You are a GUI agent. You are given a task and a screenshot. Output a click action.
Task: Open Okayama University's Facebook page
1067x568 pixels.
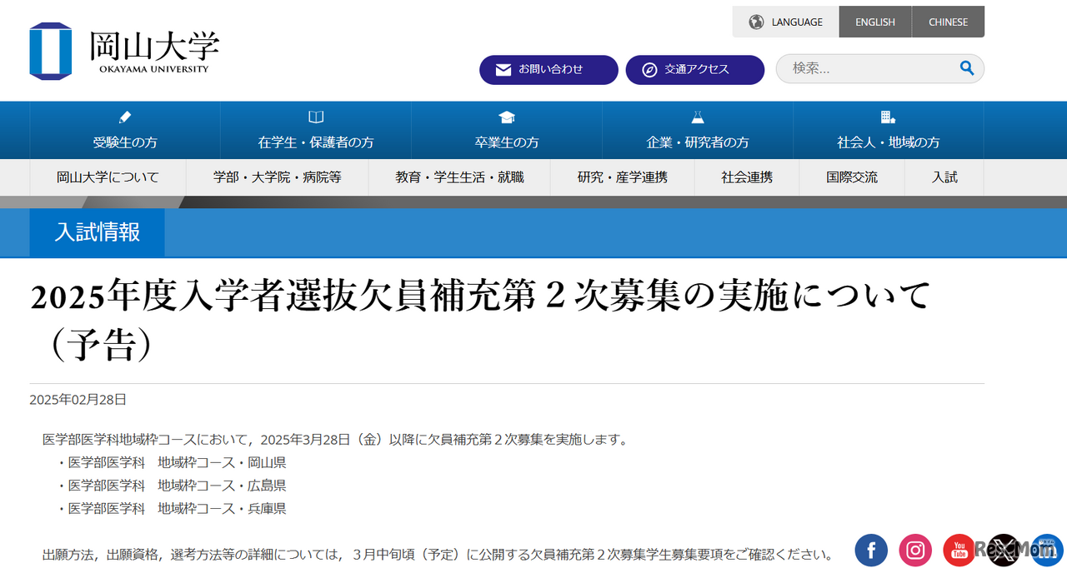(x=871, y=551)
